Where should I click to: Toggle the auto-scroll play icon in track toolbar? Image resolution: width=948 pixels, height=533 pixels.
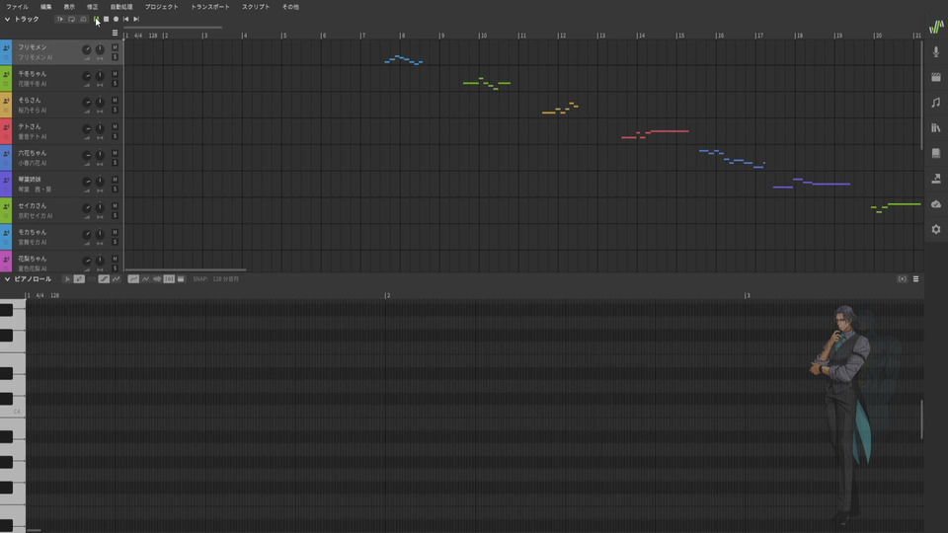point(60,20)
